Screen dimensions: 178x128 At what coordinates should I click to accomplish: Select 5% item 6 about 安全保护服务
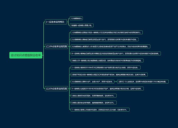[x=94, y=103]
